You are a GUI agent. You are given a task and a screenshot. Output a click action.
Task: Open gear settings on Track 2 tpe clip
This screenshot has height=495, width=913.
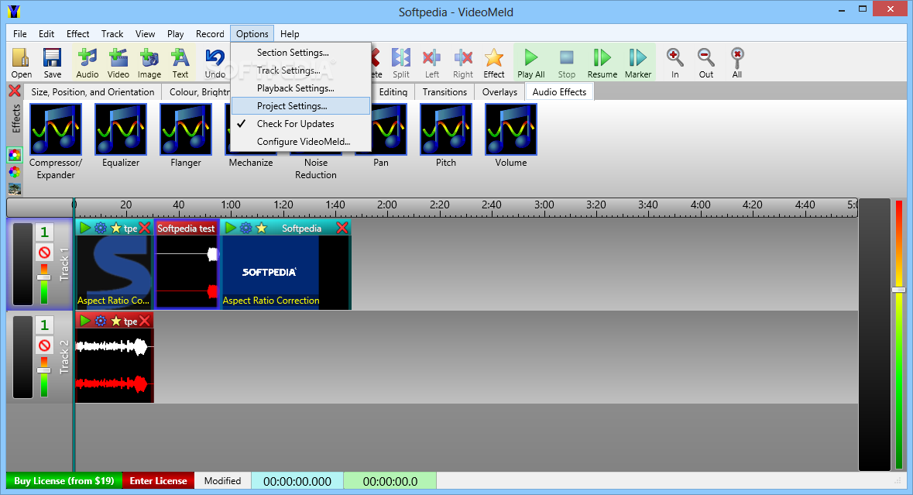(x=100, y=321)
